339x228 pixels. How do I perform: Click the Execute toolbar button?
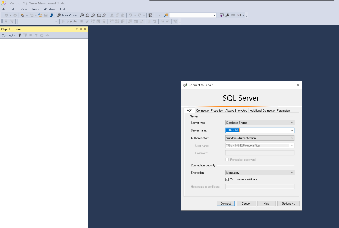tap(70, 21)
